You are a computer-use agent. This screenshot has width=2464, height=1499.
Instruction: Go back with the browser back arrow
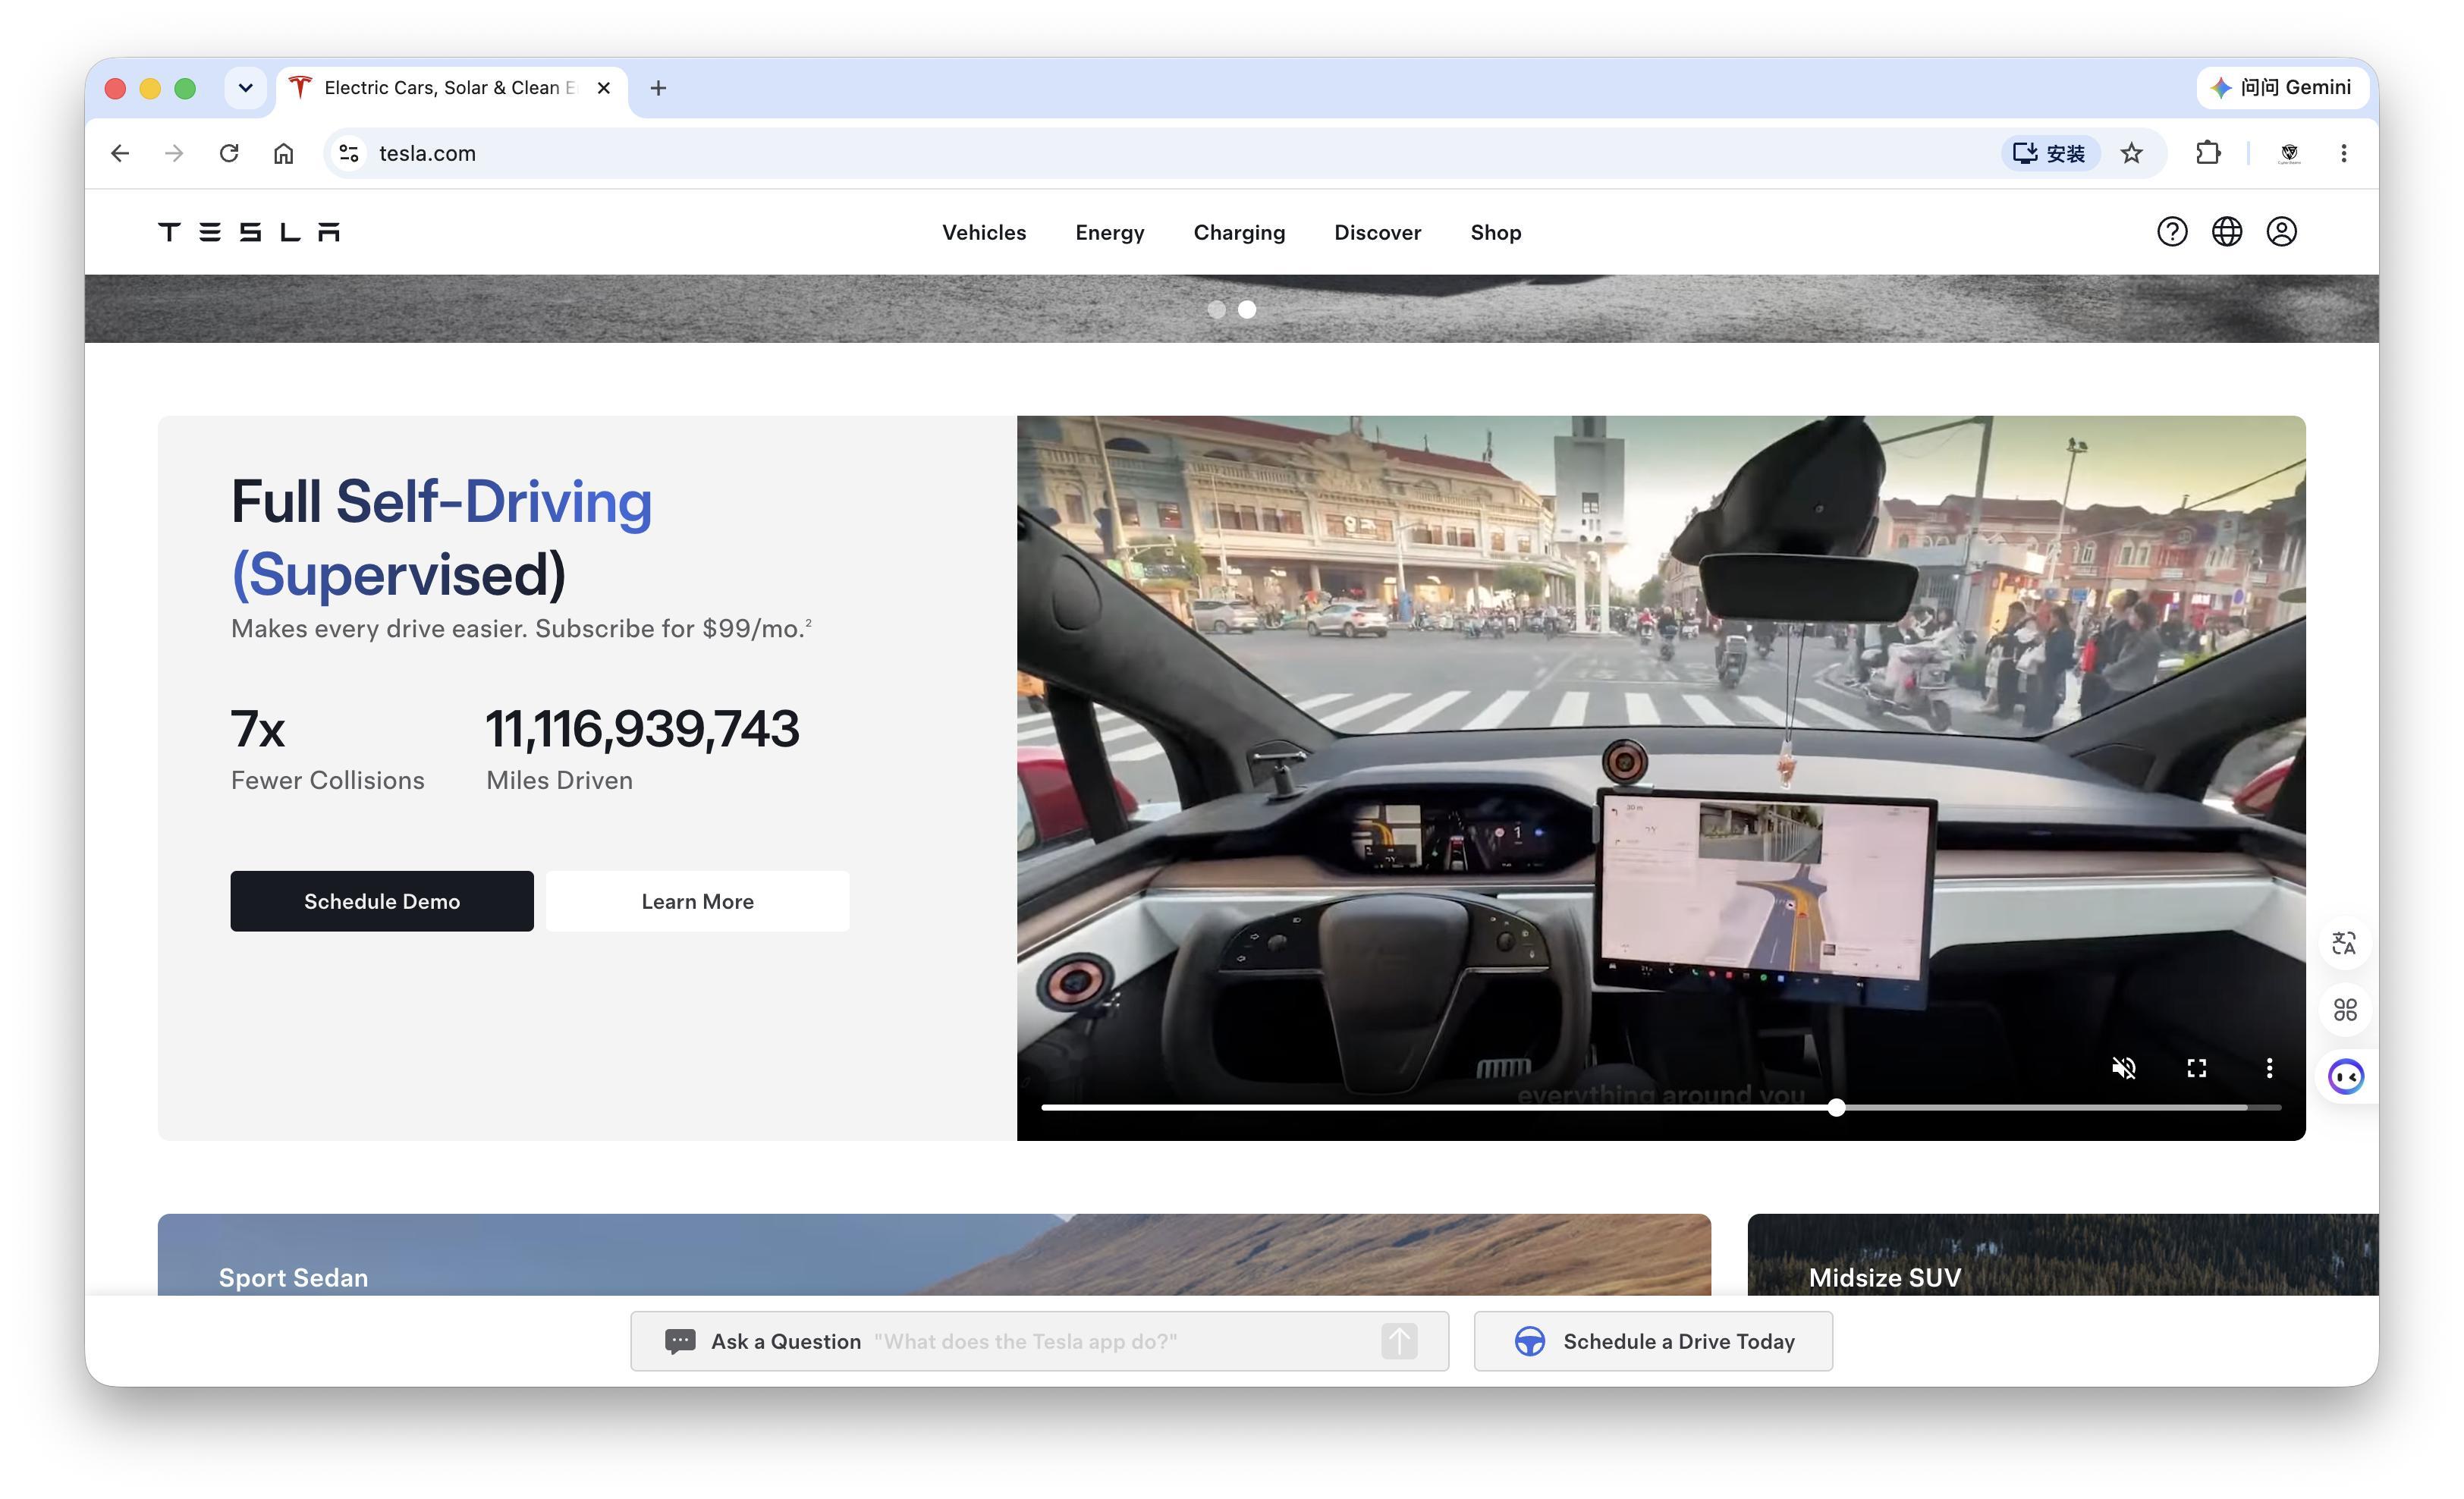[x=120, y=153]
